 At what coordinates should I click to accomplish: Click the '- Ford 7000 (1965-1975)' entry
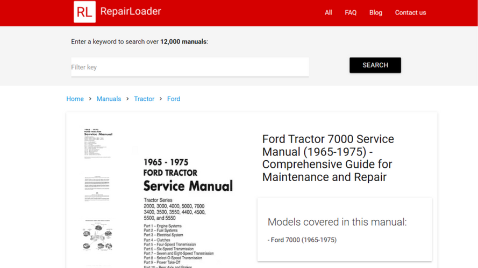[x=302, y=240]
